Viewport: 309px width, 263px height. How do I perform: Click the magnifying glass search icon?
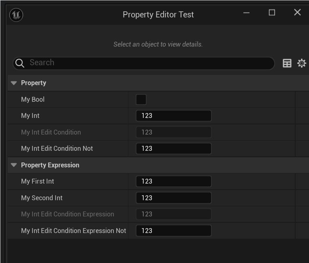click(19, 63)
